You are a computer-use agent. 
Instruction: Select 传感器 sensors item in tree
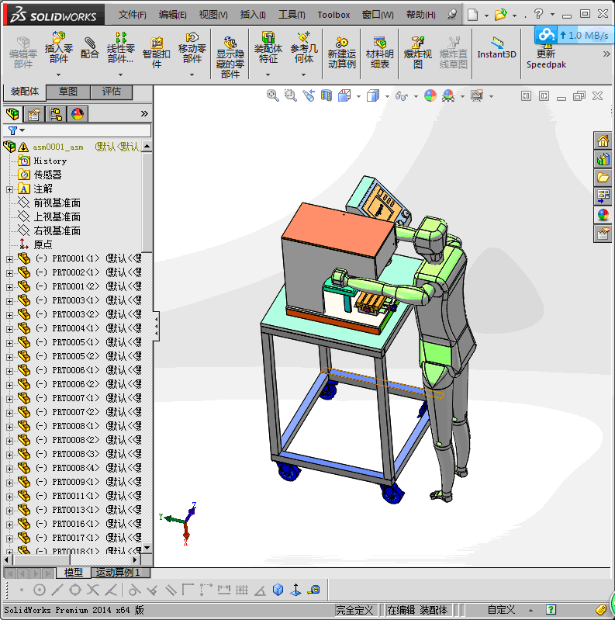(x=47, y=175)
